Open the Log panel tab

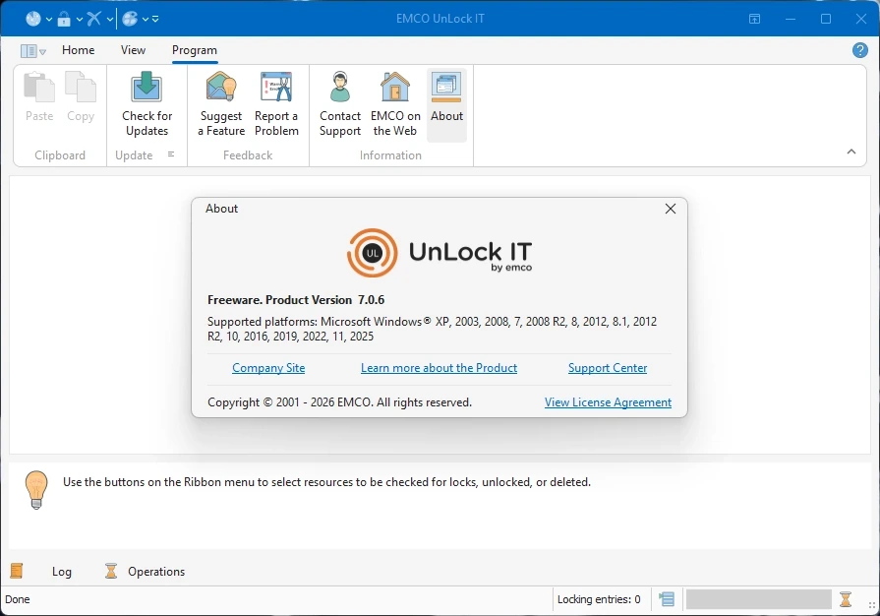tap(62, 572)
